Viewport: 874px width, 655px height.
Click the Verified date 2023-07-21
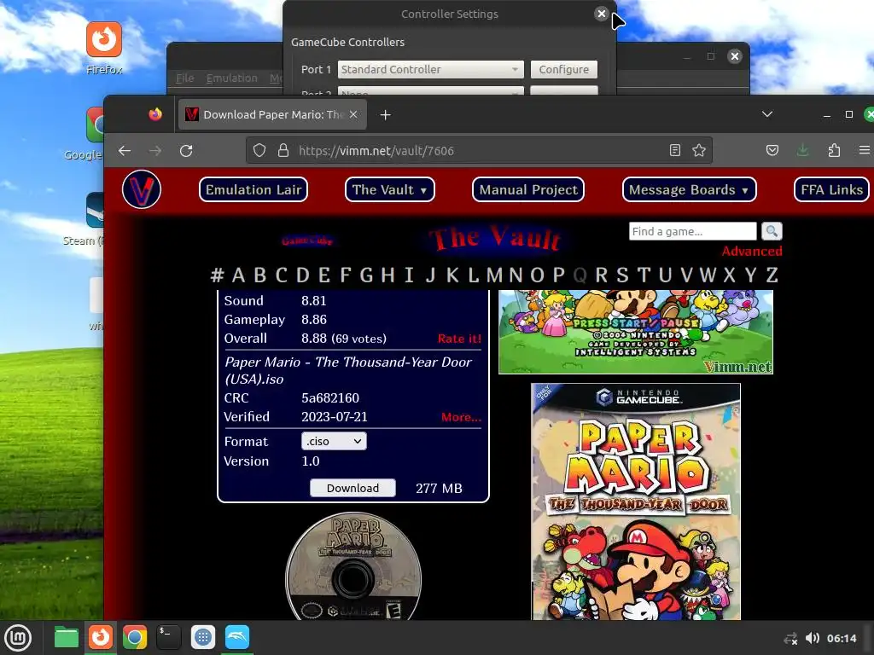tap(335, 416)
